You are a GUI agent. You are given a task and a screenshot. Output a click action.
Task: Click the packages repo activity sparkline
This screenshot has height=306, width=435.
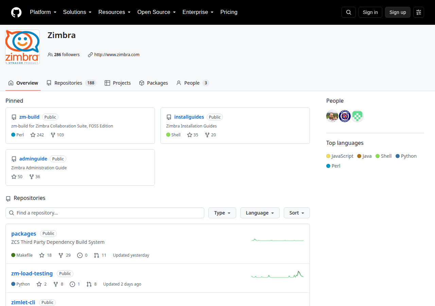(x=277, y=240)
